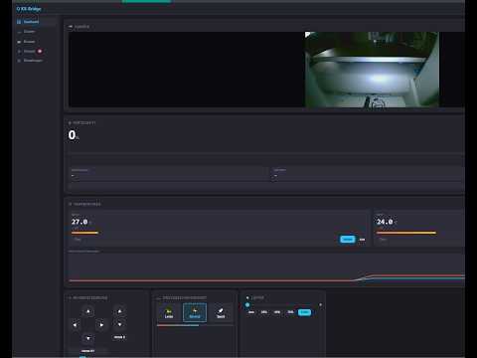Click the 27.0 temperature reading
This screenshot has height=358, width=477.
(x=79, y=222)
